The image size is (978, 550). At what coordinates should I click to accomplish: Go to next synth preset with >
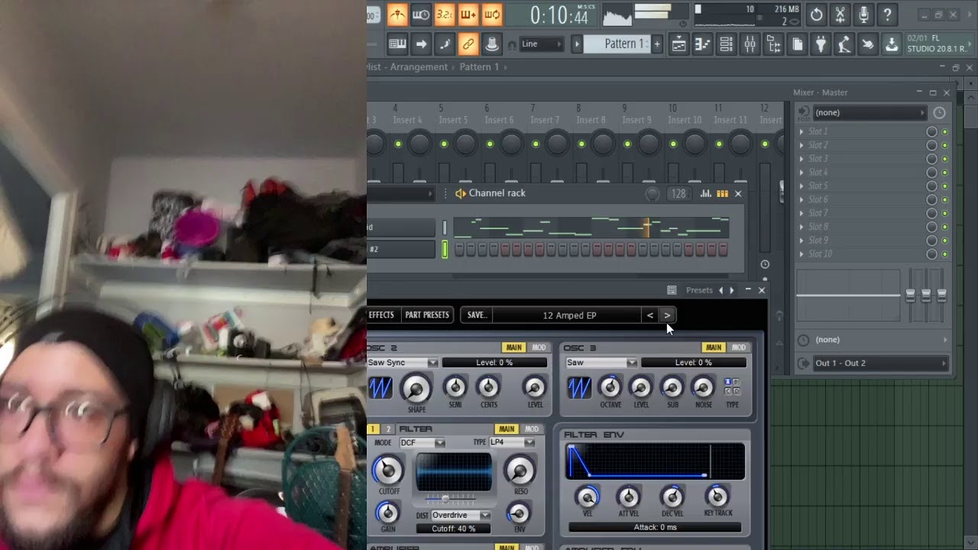click(x=667, y=315)
